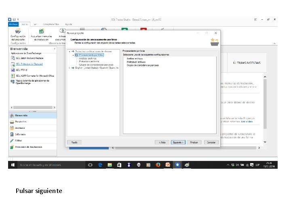
Task: Open the Ver ribbon tab
Action: coord(35,24)
